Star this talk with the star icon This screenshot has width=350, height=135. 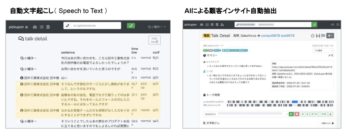point(313,36)
